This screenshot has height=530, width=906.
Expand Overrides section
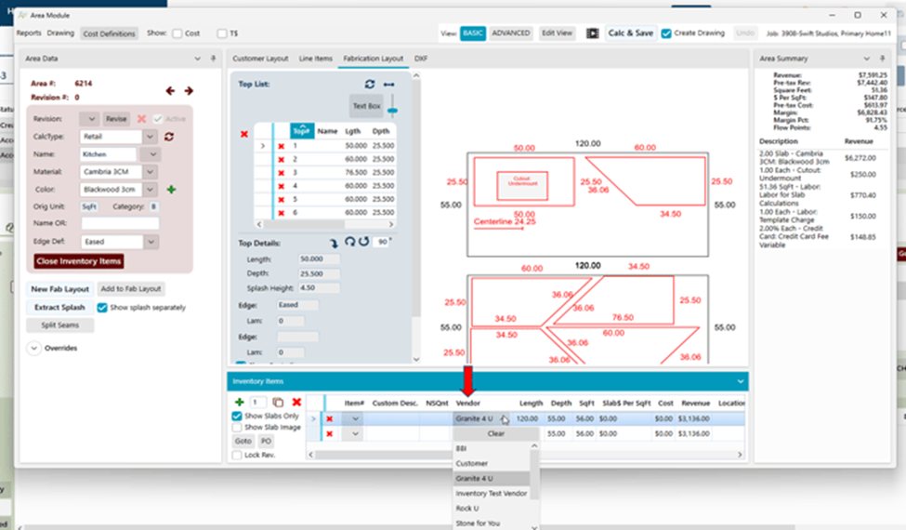(x=34, y=348)
